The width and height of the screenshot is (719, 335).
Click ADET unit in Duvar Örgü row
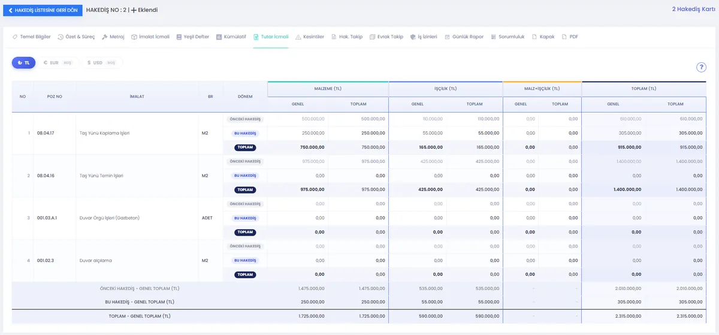[207, 218]
